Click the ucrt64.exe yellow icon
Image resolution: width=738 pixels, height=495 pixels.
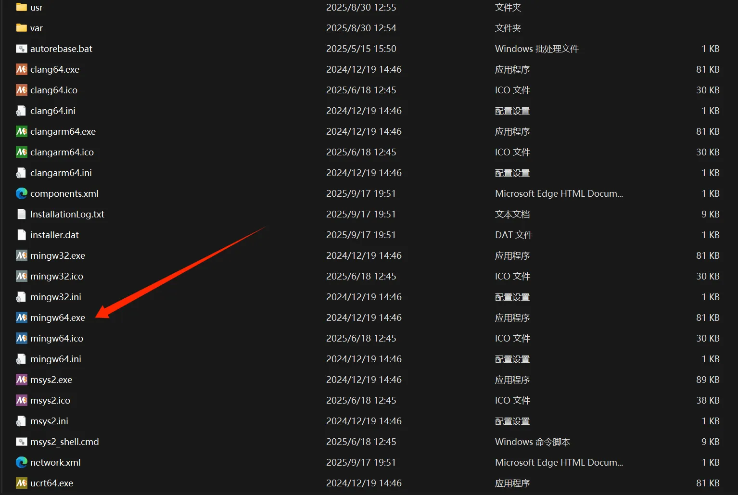tap(21, 483)
